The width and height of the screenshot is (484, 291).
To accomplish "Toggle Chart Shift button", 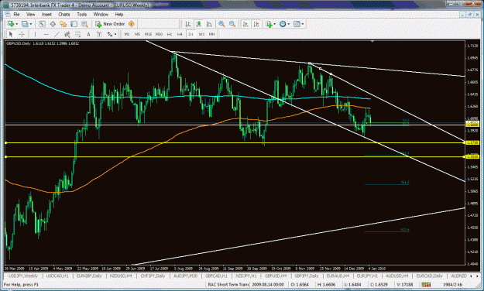I will pos(256,24).
